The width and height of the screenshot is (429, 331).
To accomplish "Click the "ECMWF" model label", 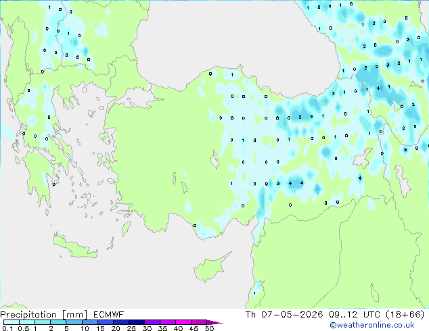I will (x=109, y=315).
